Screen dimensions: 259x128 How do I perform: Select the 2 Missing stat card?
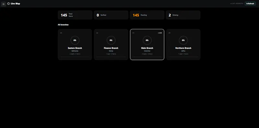tap(183, 15)
